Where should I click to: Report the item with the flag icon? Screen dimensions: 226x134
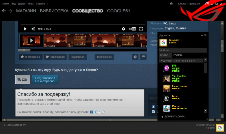click(x=143, y=57)
